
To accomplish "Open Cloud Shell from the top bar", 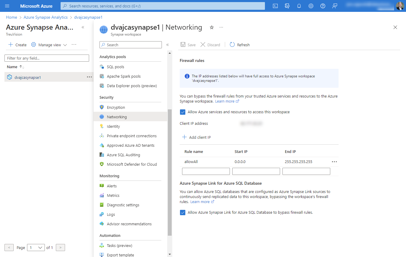I will click(x=275, y=6).
